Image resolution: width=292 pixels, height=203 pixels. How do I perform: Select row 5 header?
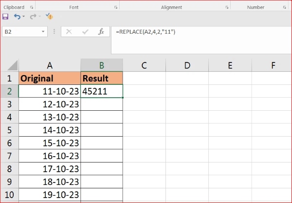9,130
